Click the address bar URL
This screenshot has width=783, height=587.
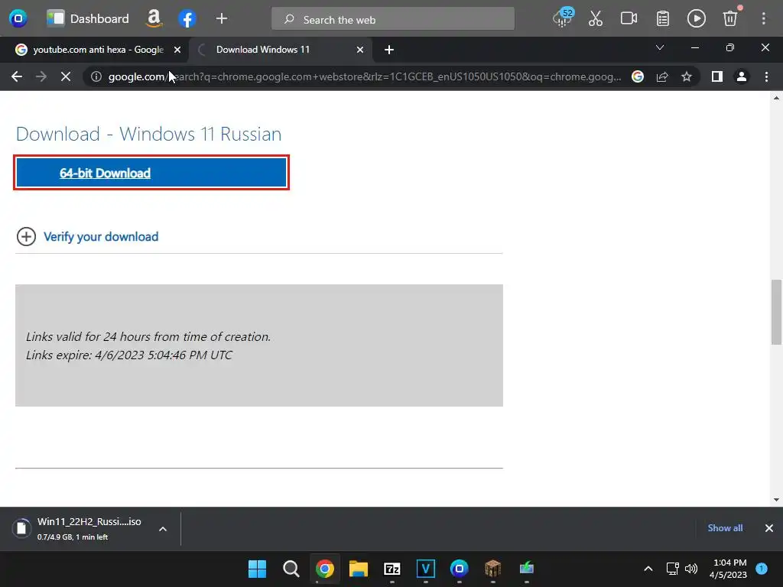365,77
